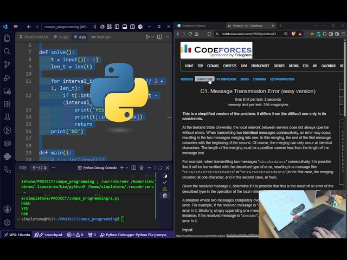This screenshot has height=260, width=347.
Task: Open the VS Code hamburger menu
Action: tap(16, 27)
